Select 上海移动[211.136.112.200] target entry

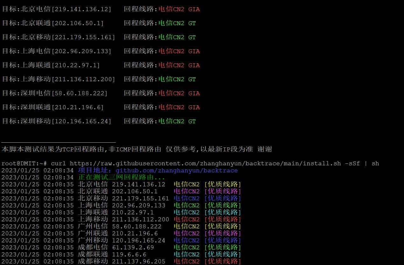click(59, 79)
